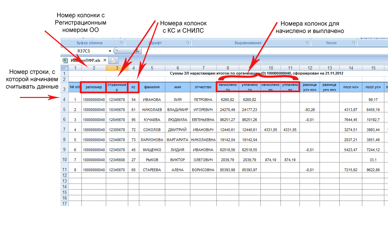The width and height of the screenshot is (388, 226).
Task: Open Выравнивание group dialog launcher
Action: coord(307,42)
